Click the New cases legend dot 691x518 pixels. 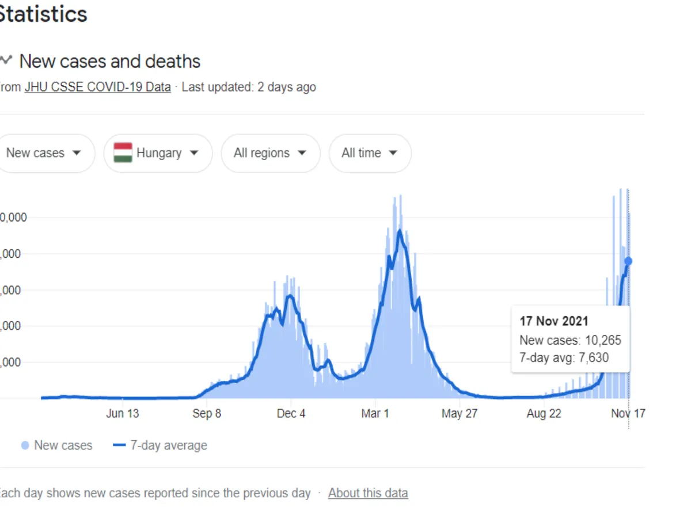[x=25, y=445]
